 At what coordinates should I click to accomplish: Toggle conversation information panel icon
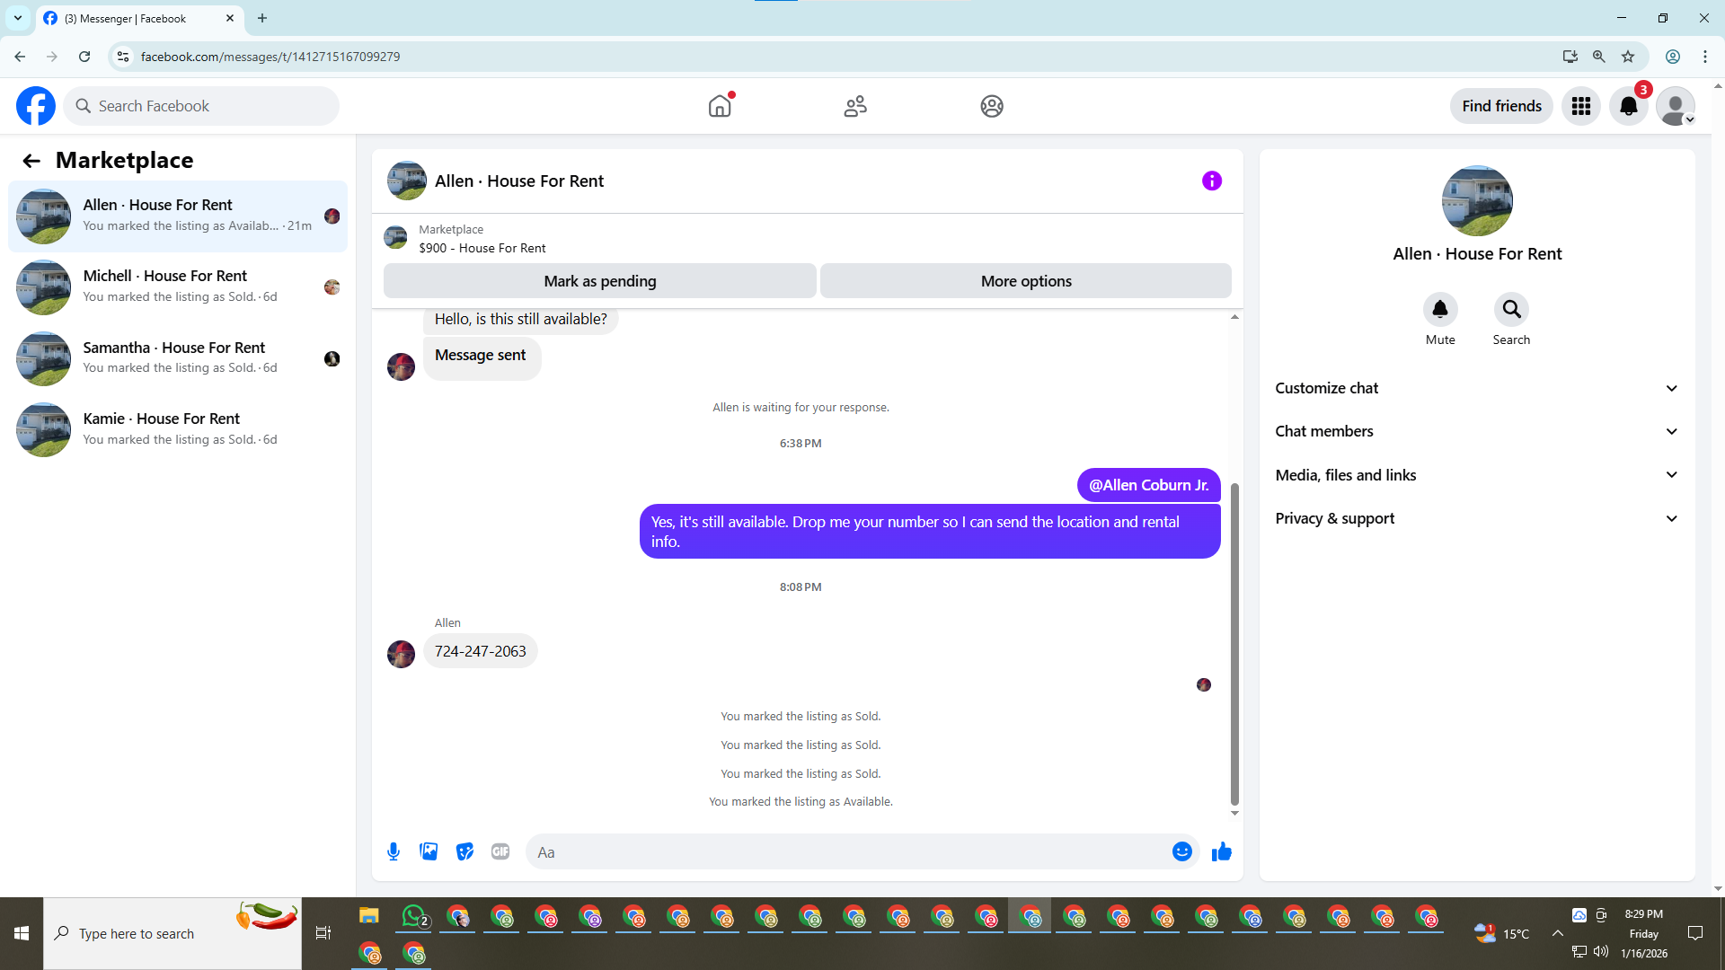tap(1211, 181)
